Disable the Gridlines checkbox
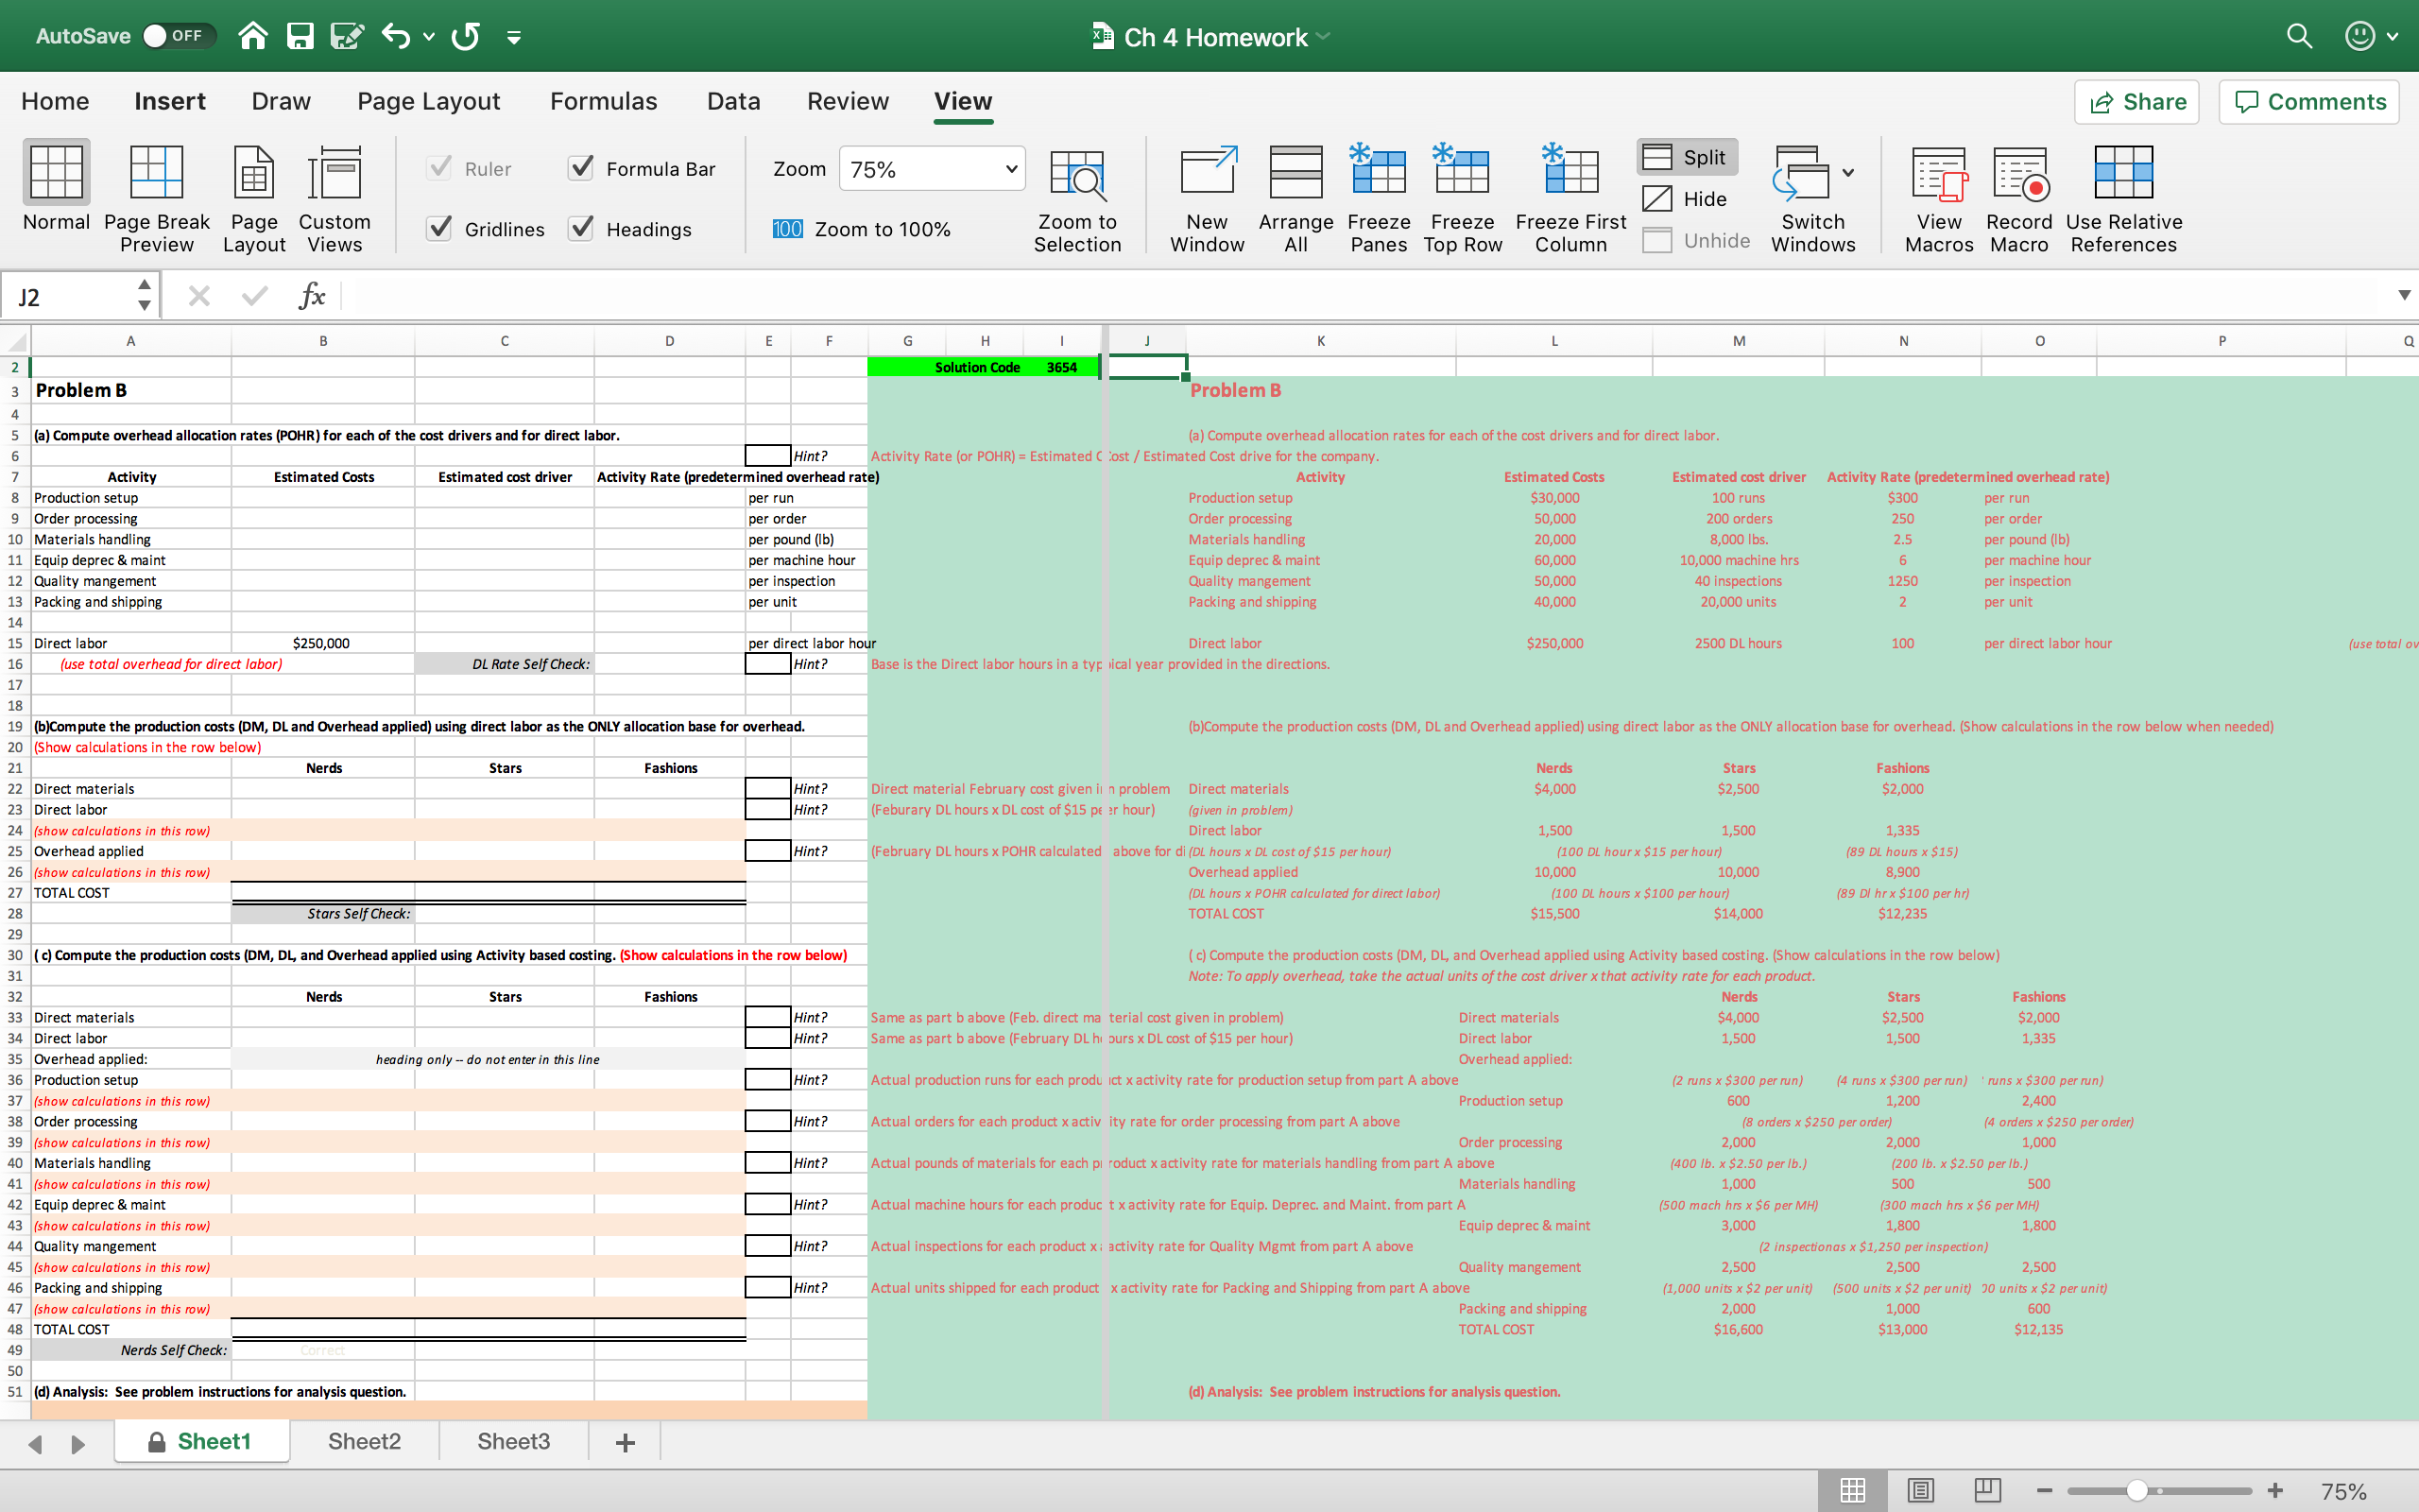Viewport: 2419px width, 1512px height. (x=439, y=228)
